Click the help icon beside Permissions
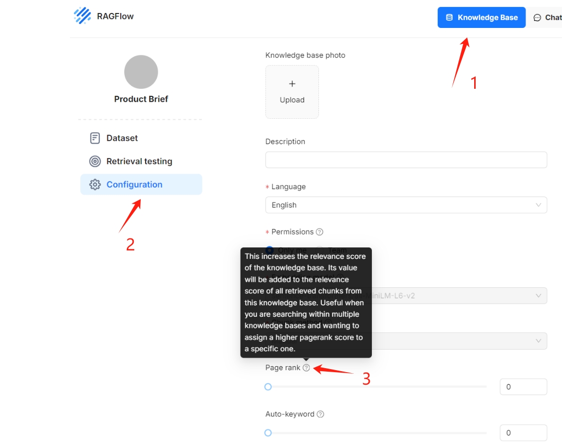562x446 pixels. [319, 232]
